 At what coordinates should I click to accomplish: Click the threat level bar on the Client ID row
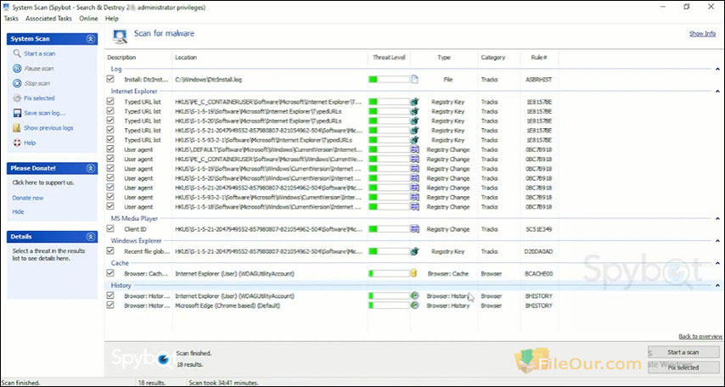(x=389, y=229)
